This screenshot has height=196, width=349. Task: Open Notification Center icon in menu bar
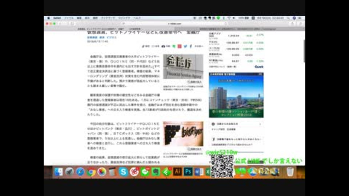[x=300, y=18]
